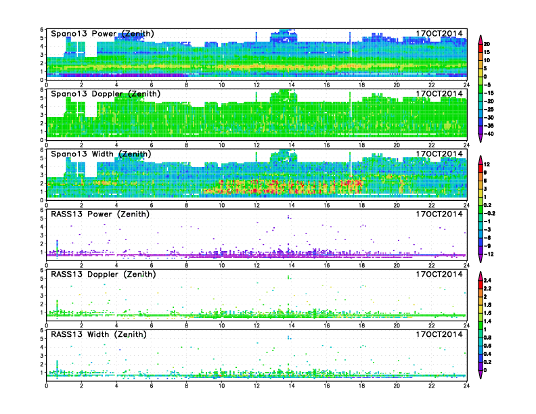Click the "RASS13 Width (Zenith)" panel title

(x=99, y=334)
